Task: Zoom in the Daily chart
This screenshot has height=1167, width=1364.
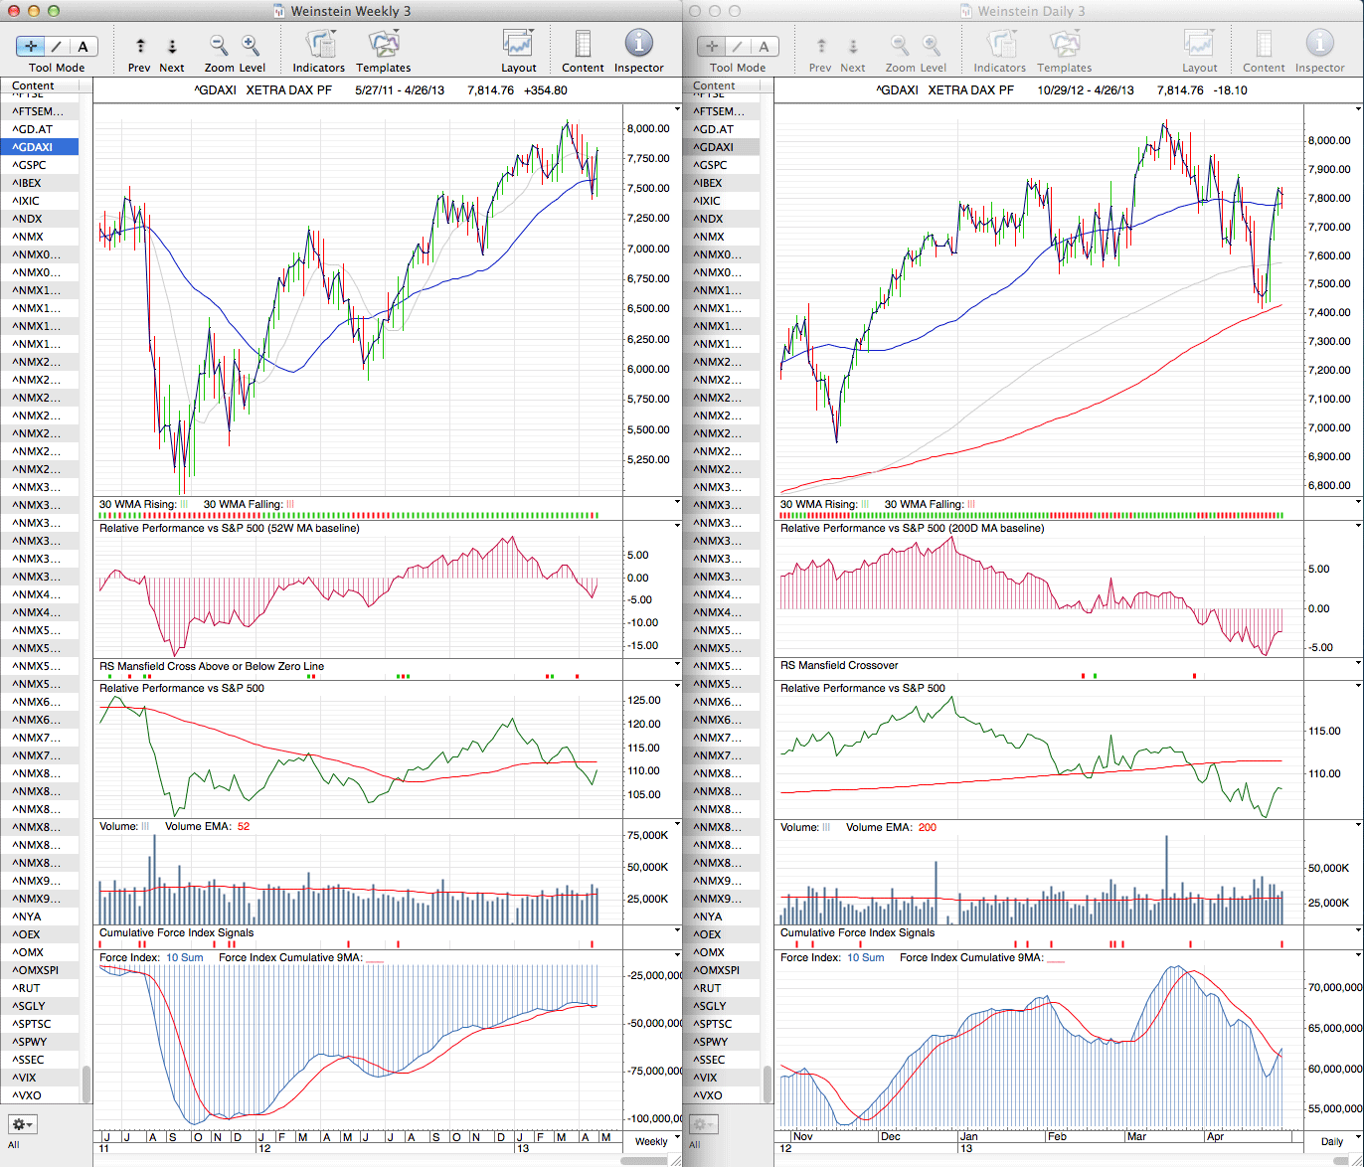Action: click(932, 46)
